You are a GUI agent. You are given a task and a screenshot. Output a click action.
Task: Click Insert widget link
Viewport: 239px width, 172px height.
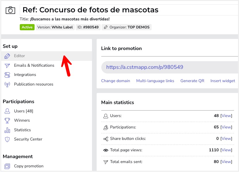223,81
